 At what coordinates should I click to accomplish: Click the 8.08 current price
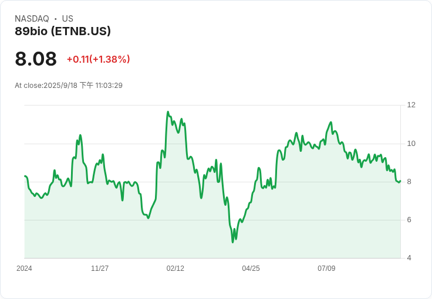(x=36, y=59)
